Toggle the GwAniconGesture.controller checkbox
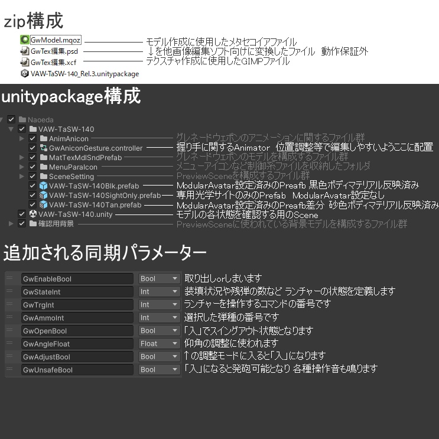The height and width of the screenshot is (439, 439). pyautogui.click(x=32, y=148)
